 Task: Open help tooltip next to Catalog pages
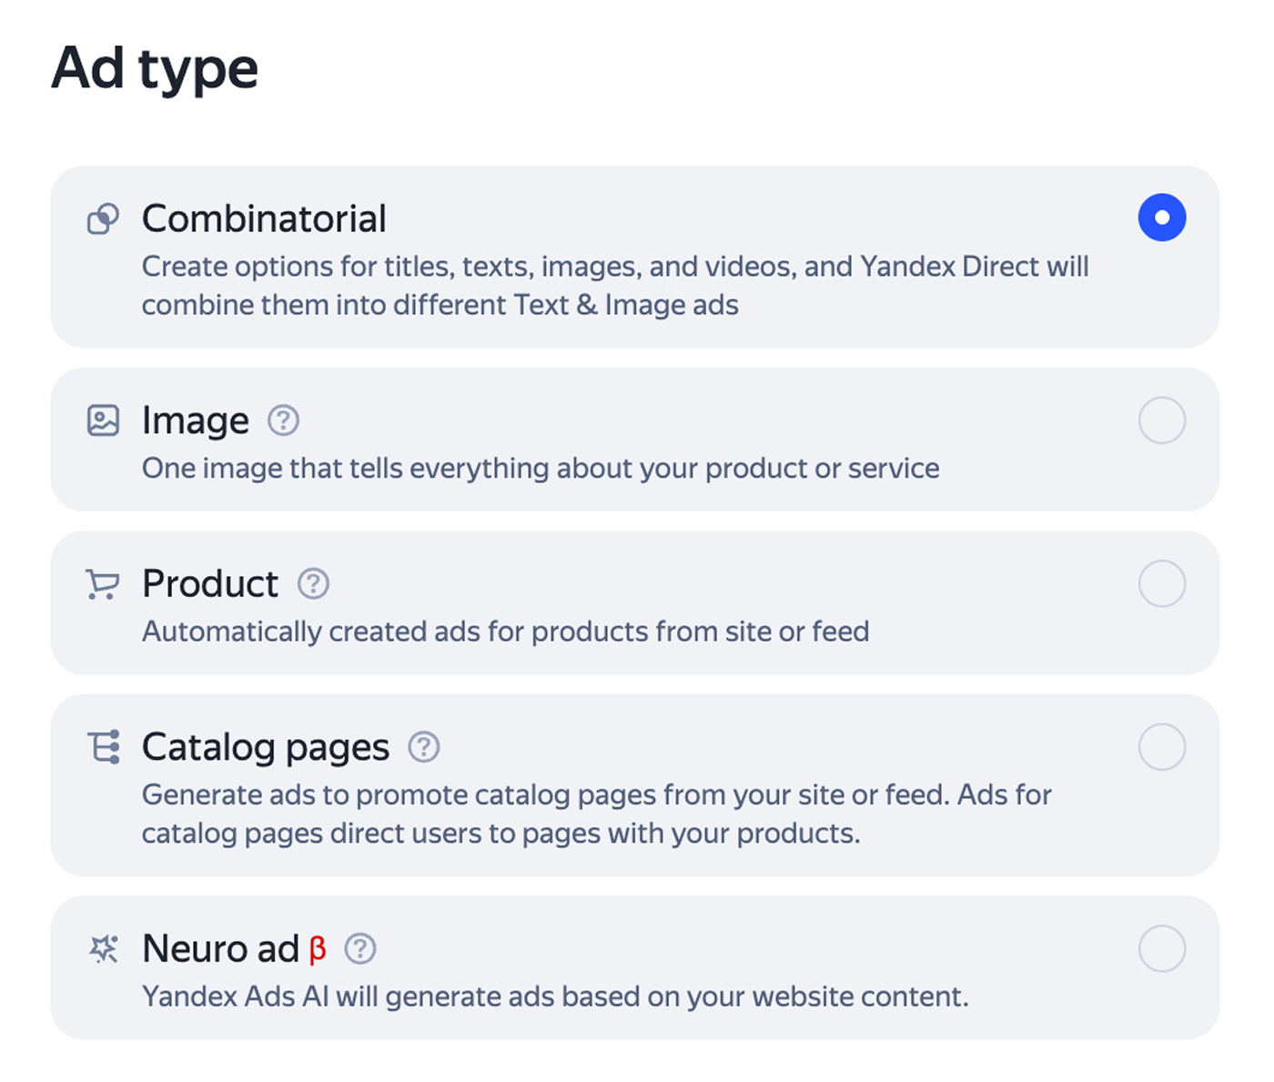[x=423, y=747]
